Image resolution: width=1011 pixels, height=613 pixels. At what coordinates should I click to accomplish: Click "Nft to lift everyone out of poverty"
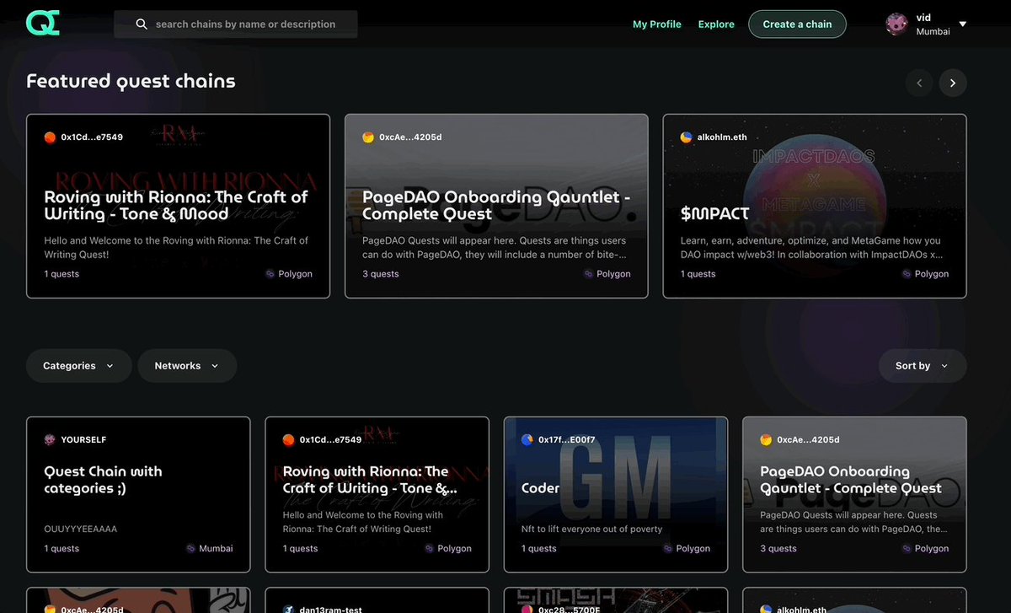592,529
